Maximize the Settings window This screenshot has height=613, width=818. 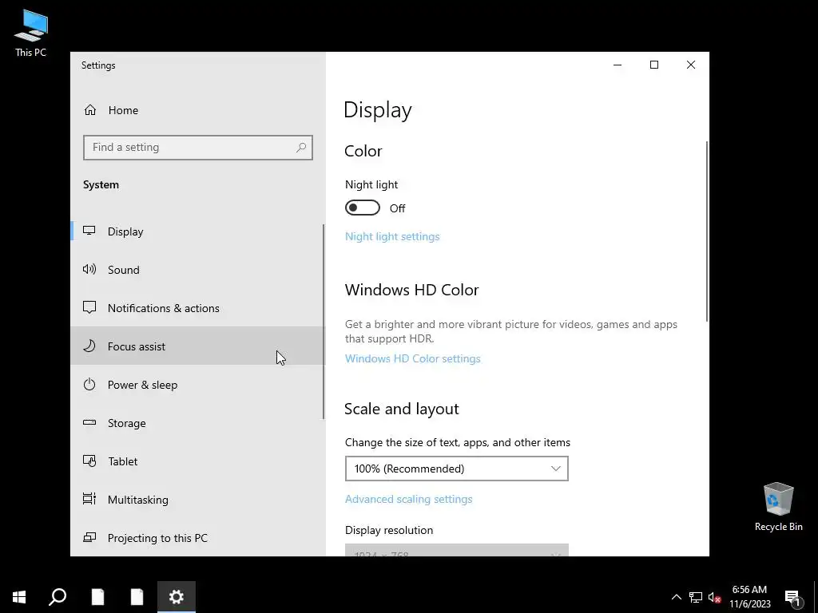click(654, 65)
